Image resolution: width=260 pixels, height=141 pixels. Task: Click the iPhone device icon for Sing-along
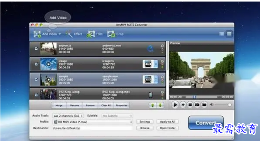click(151, 95)
